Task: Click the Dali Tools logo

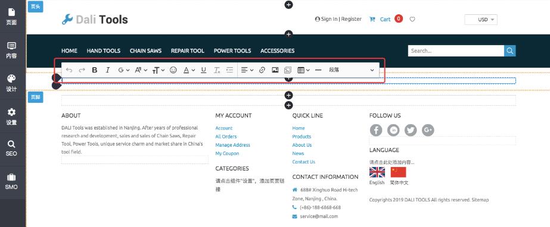Action: [x=95, y=20]
